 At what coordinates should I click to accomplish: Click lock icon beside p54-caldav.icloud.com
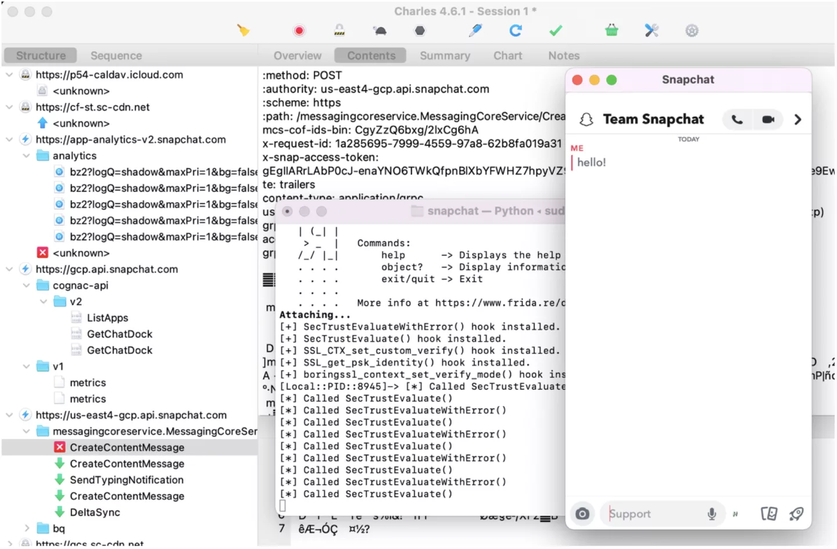[x=25, y=74]
